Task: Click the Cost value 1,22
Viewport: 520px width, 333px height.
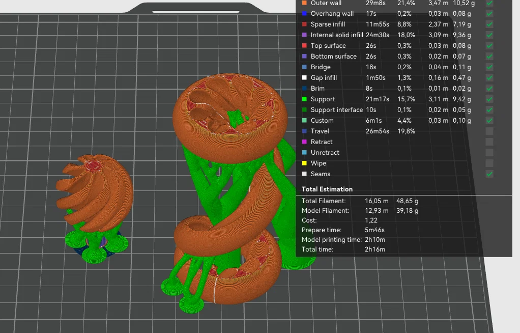Action: (371, 220)
